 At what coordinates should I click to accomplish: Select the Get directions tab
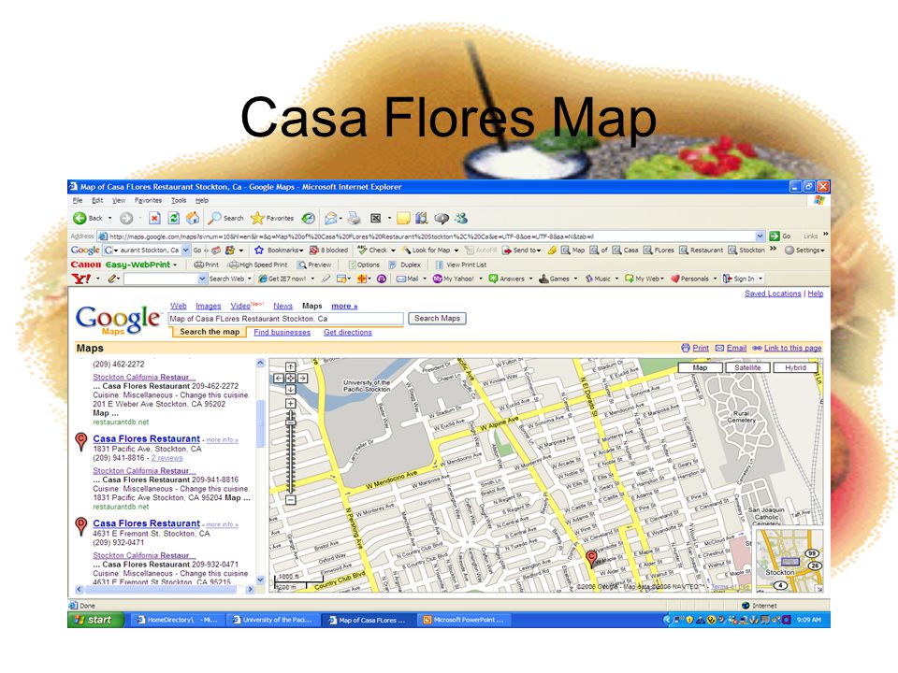(348, 332)
